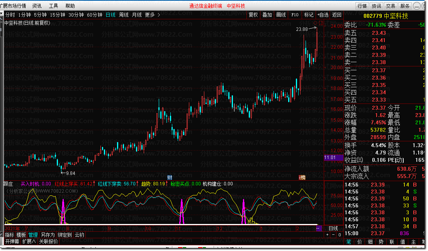Zoom out with the − button
This screenshot has height=251, width=428.
point(333,235)
